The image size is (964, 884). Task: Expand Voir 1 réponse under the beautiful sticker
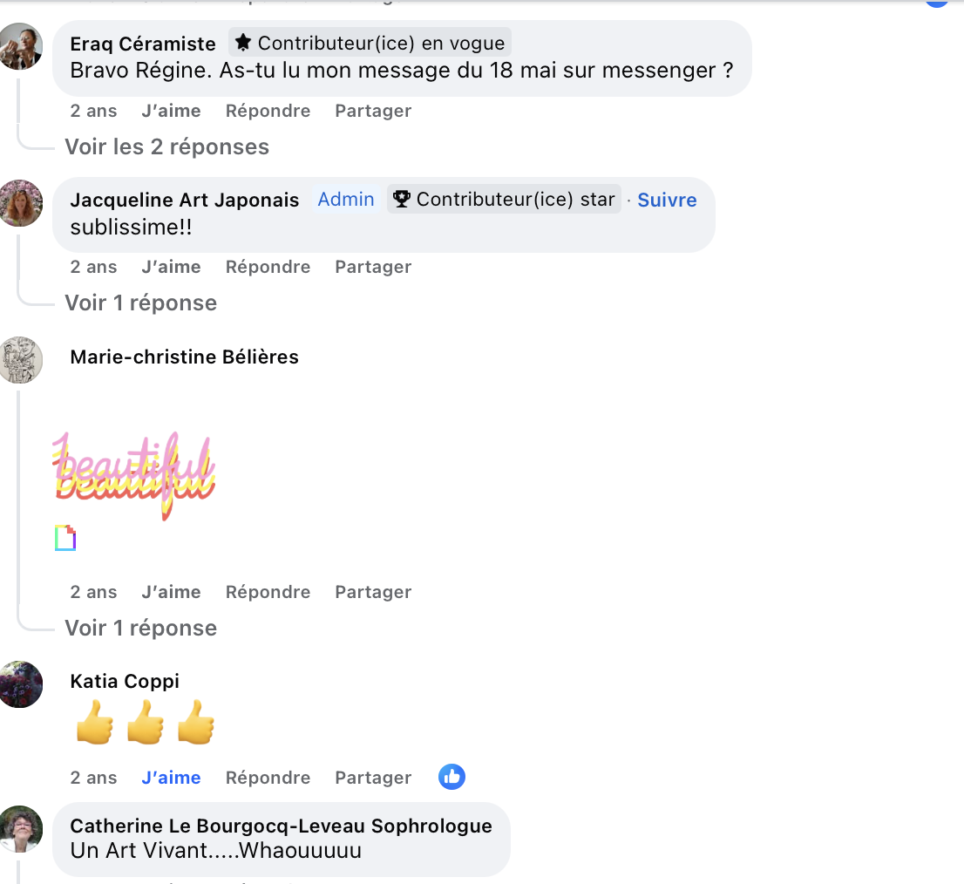click(141, 629)
